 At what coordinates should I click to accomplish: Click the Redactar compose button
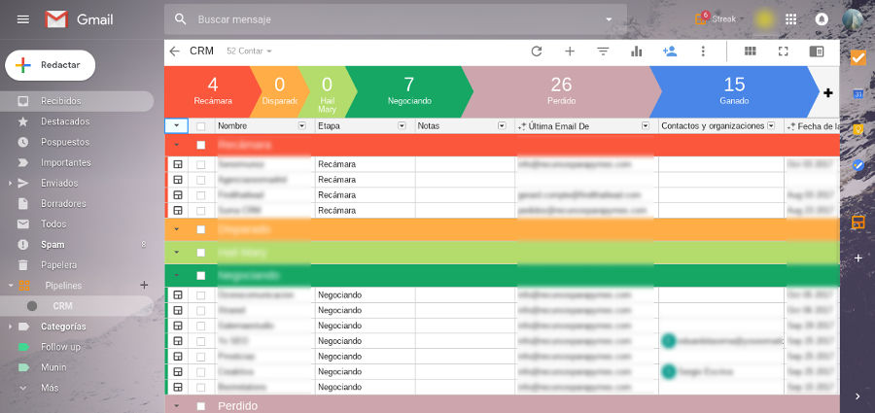click(x=51, y=65)
